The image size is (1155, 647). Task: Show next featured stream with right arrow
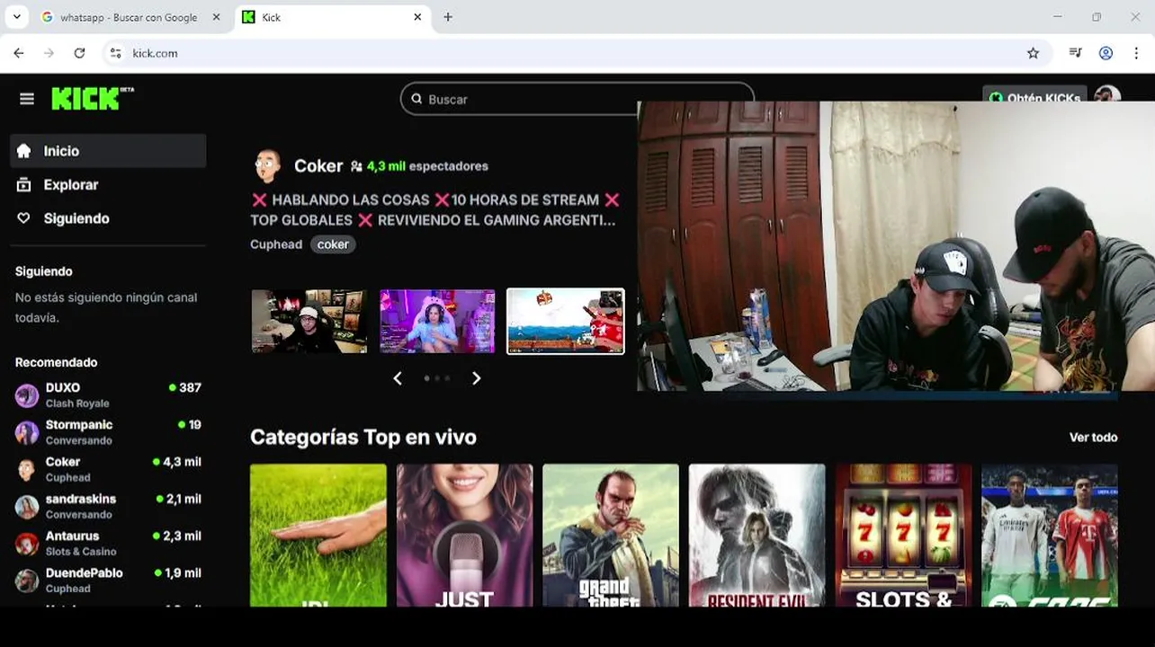(x=477, y=378)
